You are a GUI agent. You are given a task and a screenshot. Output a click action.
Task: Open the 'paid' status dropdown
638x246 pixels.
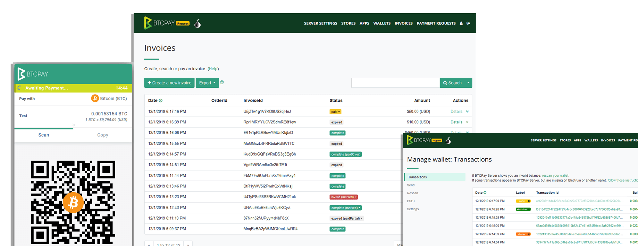pos(335,112)
